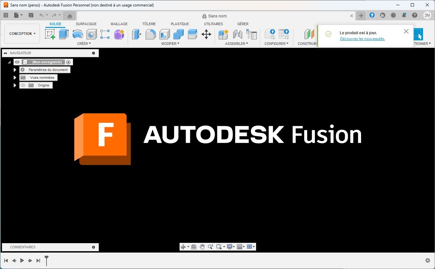The height and width of the screenshot is (269, 435).
Task: Switch to the SURFACIQUE tab
Action: click(86, 24)
